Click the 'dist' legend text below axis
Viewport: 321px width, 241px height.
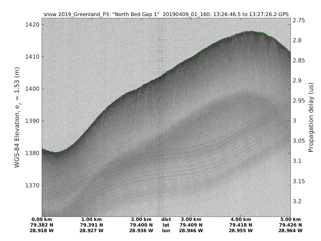pos(166,219)
